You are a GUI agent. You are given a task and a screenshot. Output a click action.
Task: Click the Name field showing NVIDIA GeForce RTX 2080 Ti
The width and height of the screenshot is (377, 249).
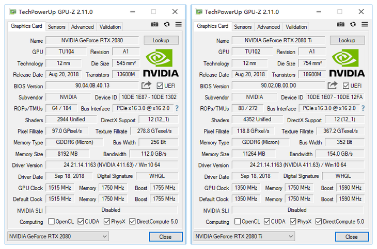coord(278,40)
